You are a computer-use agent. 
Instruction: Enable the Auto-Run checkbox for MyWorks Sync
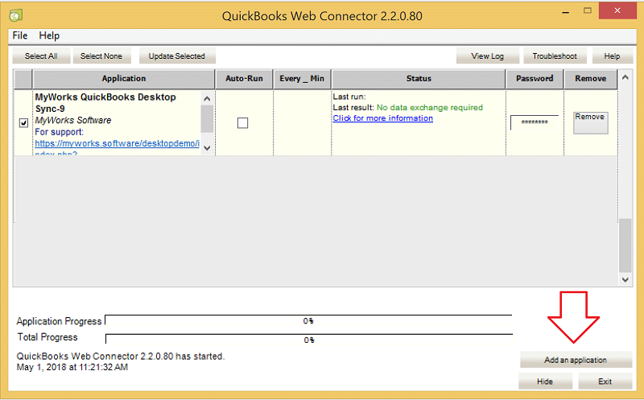(x=243, y=123)
